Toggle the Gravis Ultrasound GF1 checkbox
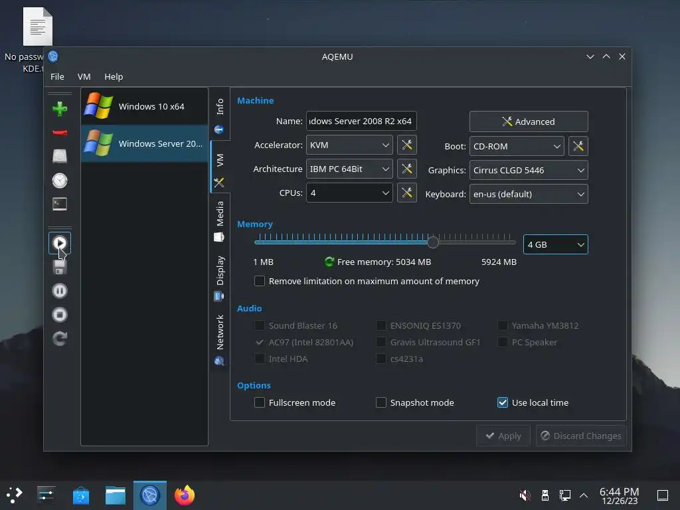 tap(381, 342)
